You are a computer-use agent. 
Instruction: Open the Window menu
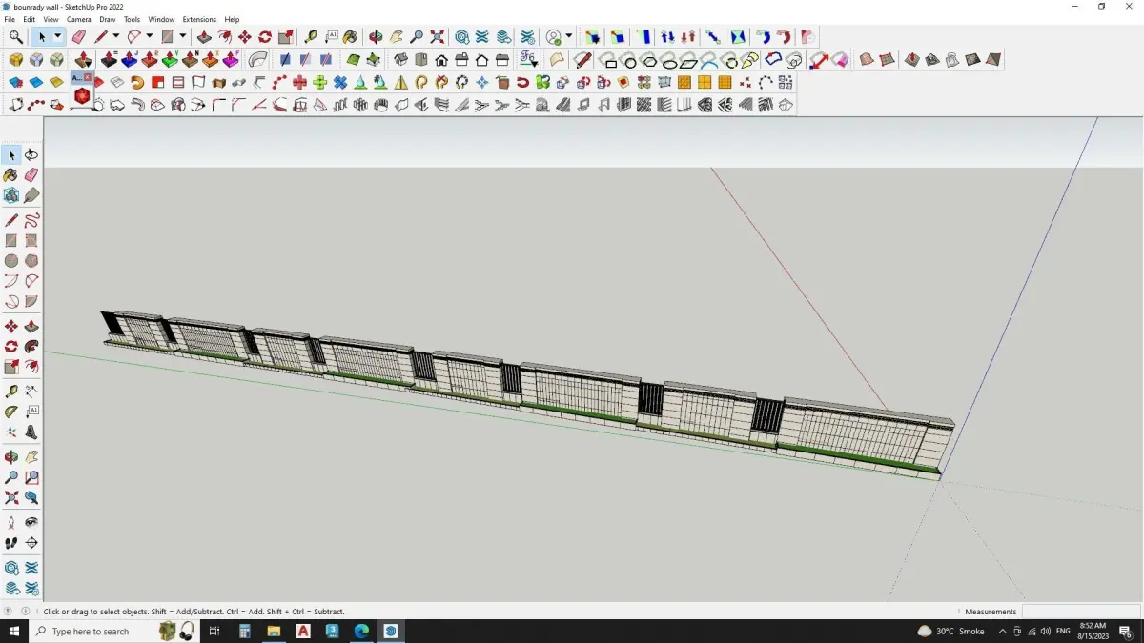(x=161, y=19)
